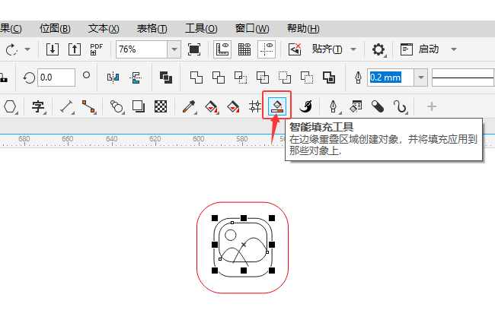Select the Transparency checkerboard tool
Screen dimensions: 495x326
coord(161,106)
